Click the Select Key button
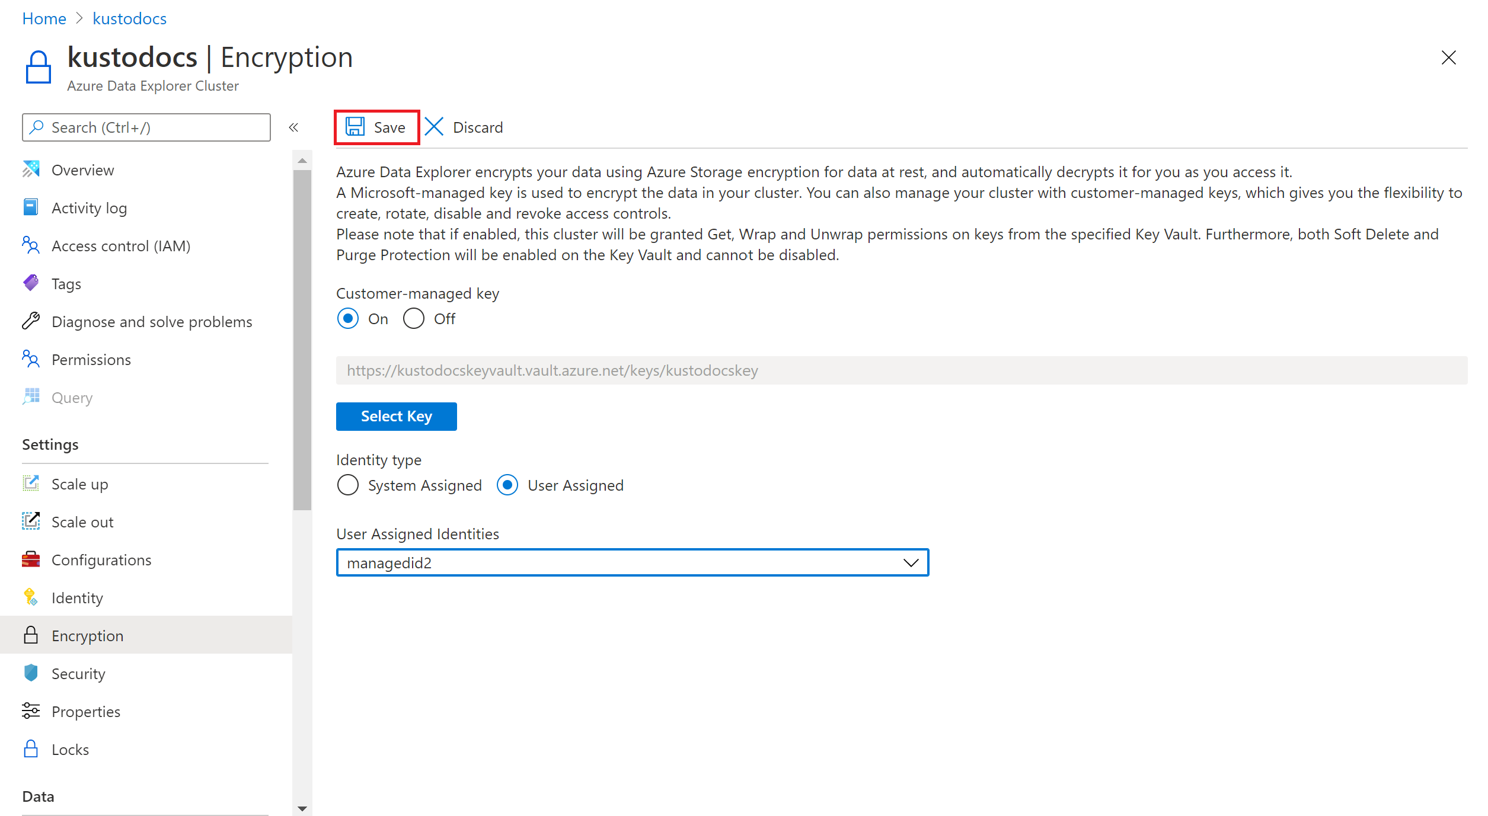1488x816 pixels. (396, 416)
